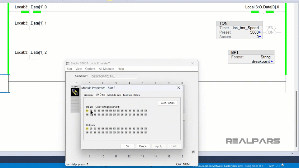
Task: Click the EN output bit of the TON
Action: (271, 28)
